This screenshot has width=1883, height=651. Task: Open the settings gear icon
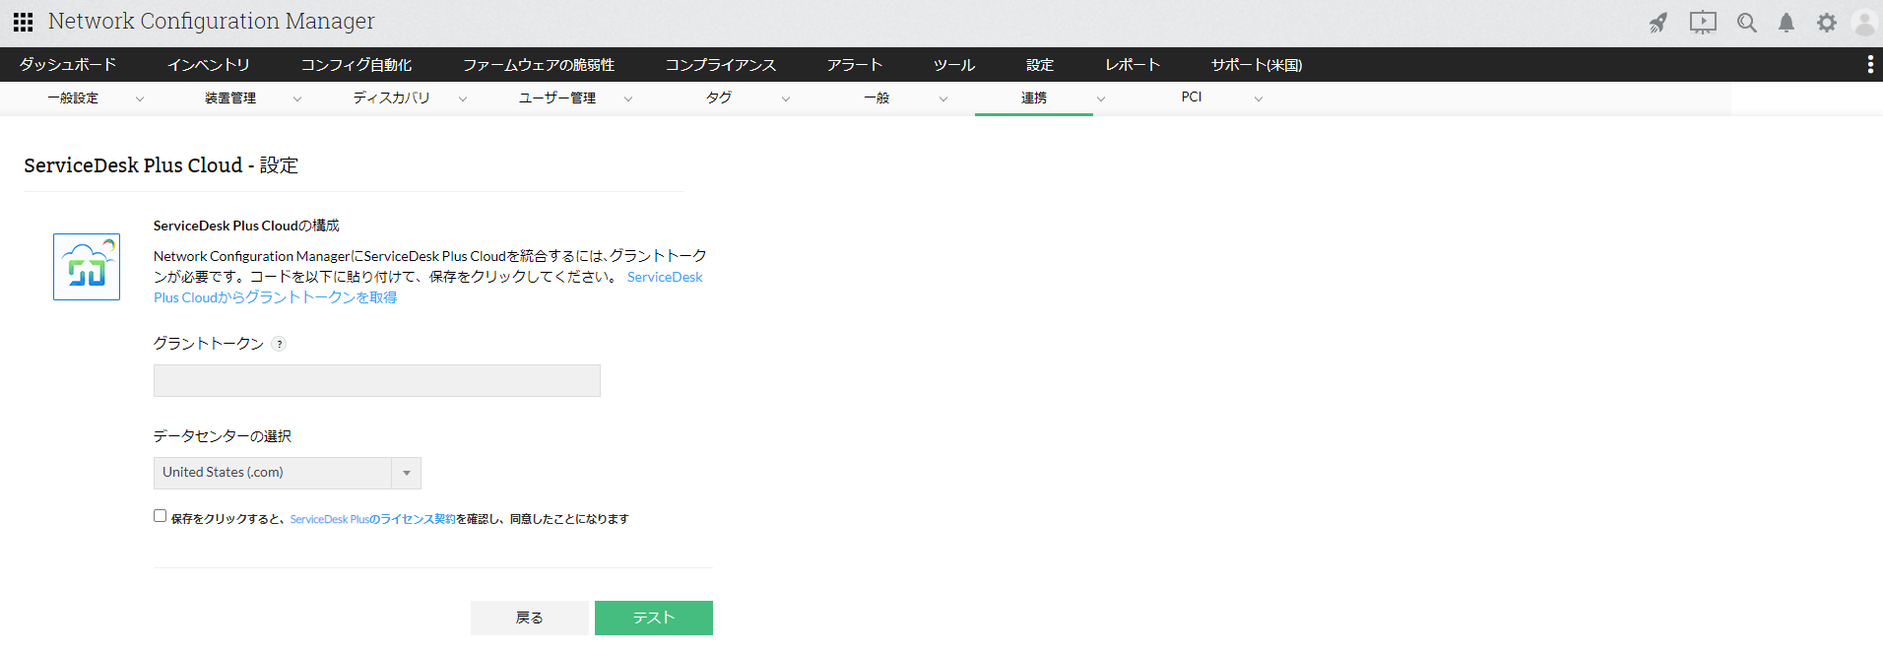[1827, 23]
